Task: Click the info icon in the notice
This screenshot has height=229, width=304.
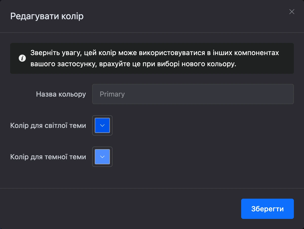Action: (x=22, y=58)
